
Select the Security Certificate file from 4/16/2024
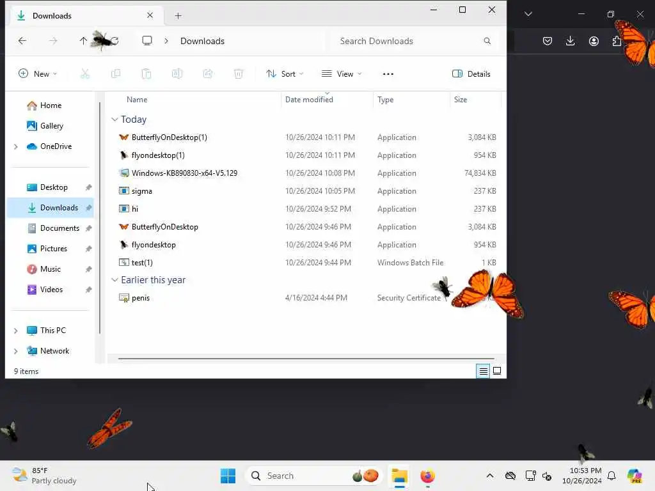(x=140, y=298)
